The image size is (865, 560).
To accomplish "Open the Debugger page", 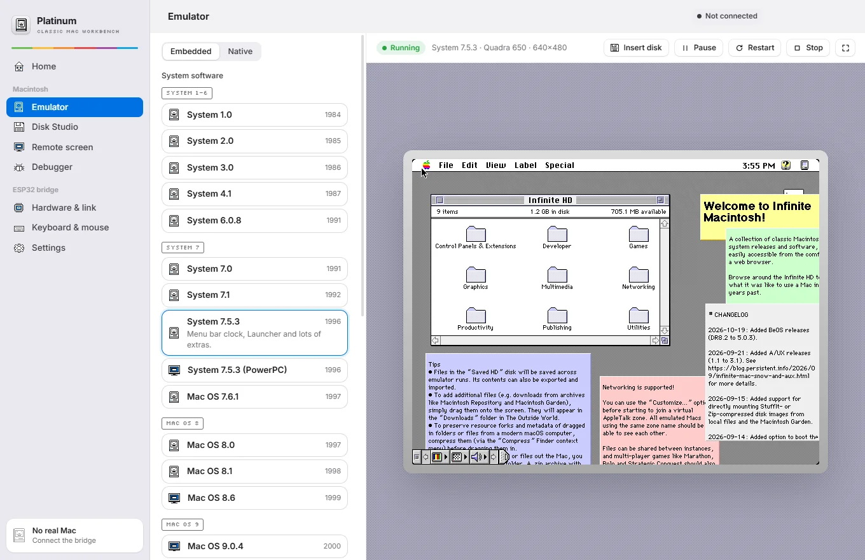I will 74,167.
